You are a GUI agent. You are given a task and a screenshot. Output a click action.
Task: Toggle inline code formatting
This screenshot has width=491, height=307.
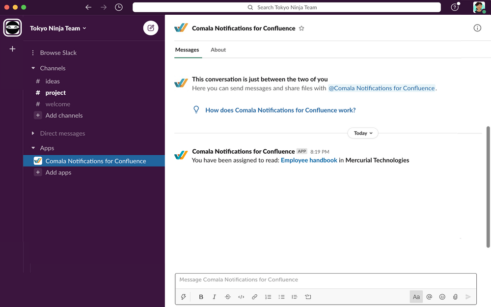241,297
